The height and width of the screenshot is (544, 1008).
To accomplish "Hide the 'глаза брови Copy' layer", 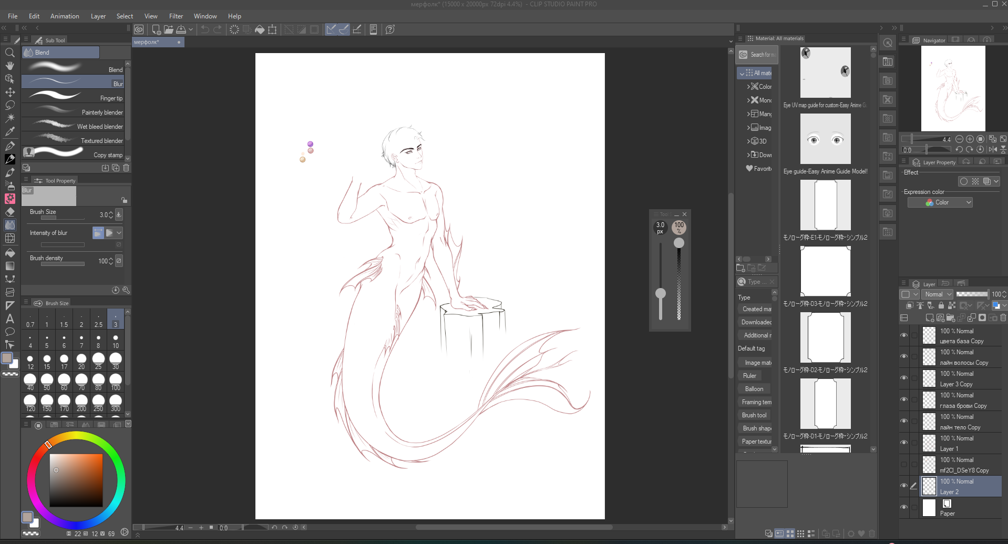I will [x=904, y=400].
